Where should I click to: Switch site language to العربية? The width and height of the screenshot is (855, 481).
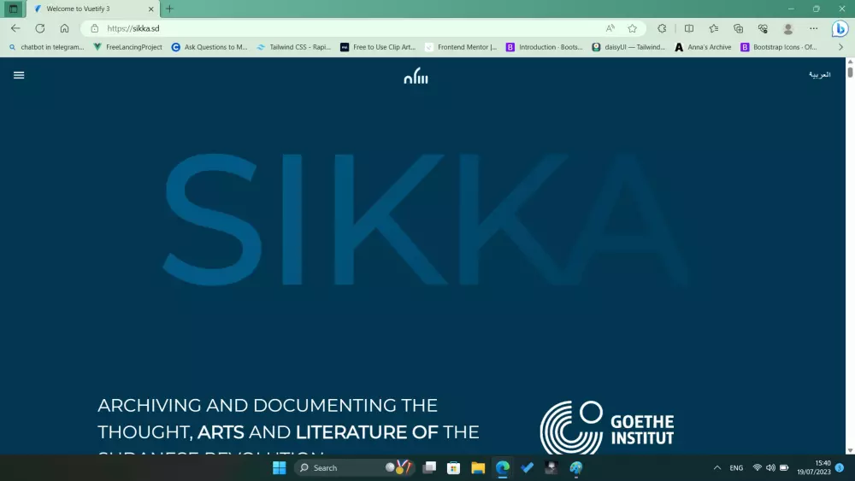click(x=819, y=74)
